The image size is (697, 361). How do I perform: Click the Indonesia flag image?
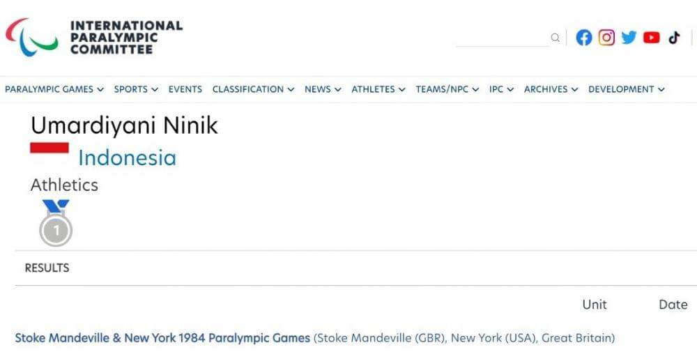pos(49,148)
